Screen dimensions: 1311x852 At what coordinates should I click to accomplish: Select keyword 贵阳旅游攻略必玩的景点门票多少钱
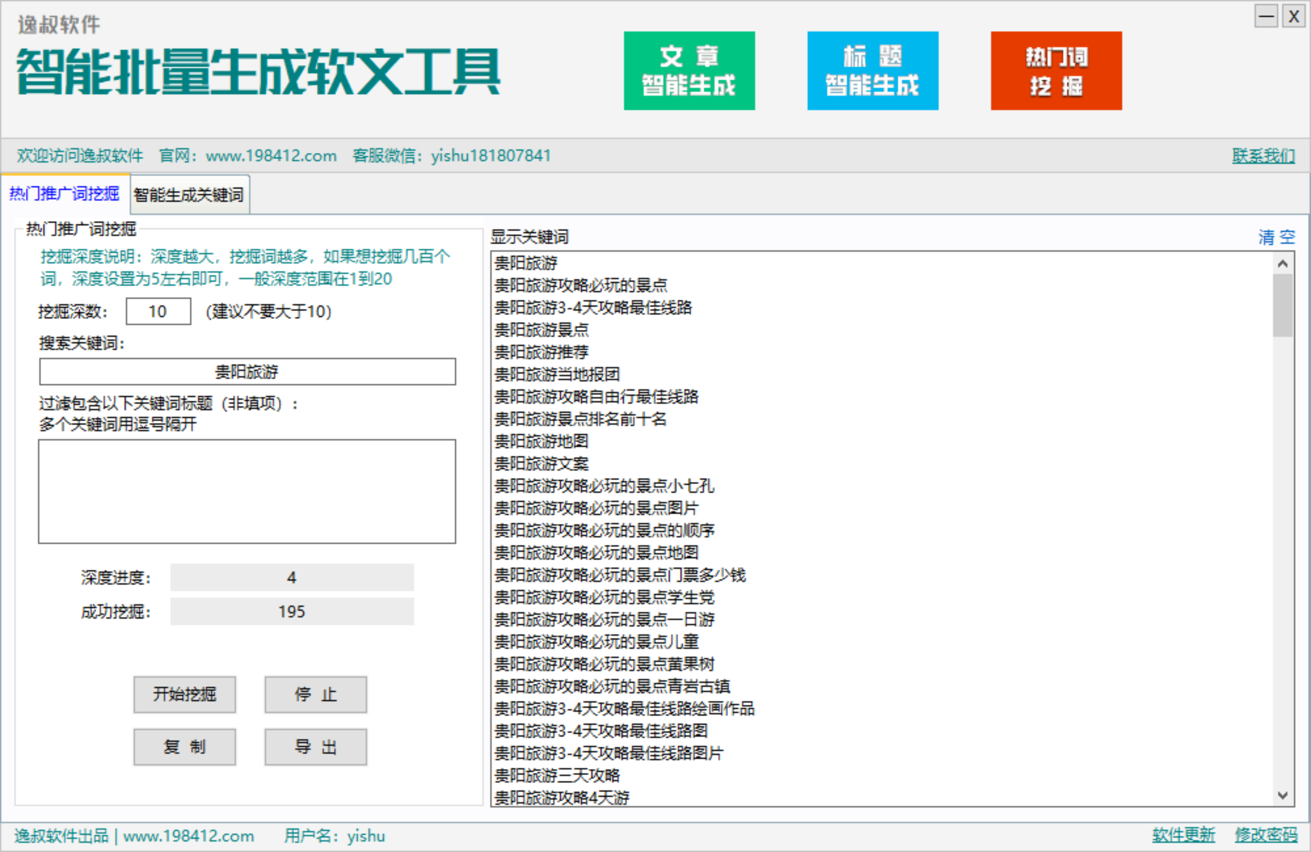tap(620, 575)
